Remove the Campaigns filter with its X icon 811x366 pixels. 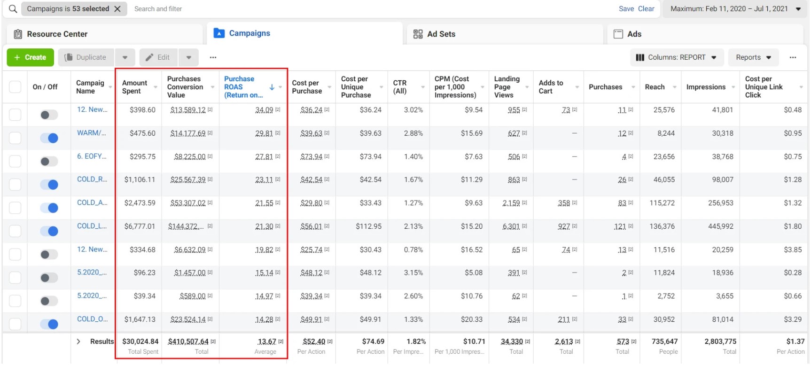pos(117,9)
